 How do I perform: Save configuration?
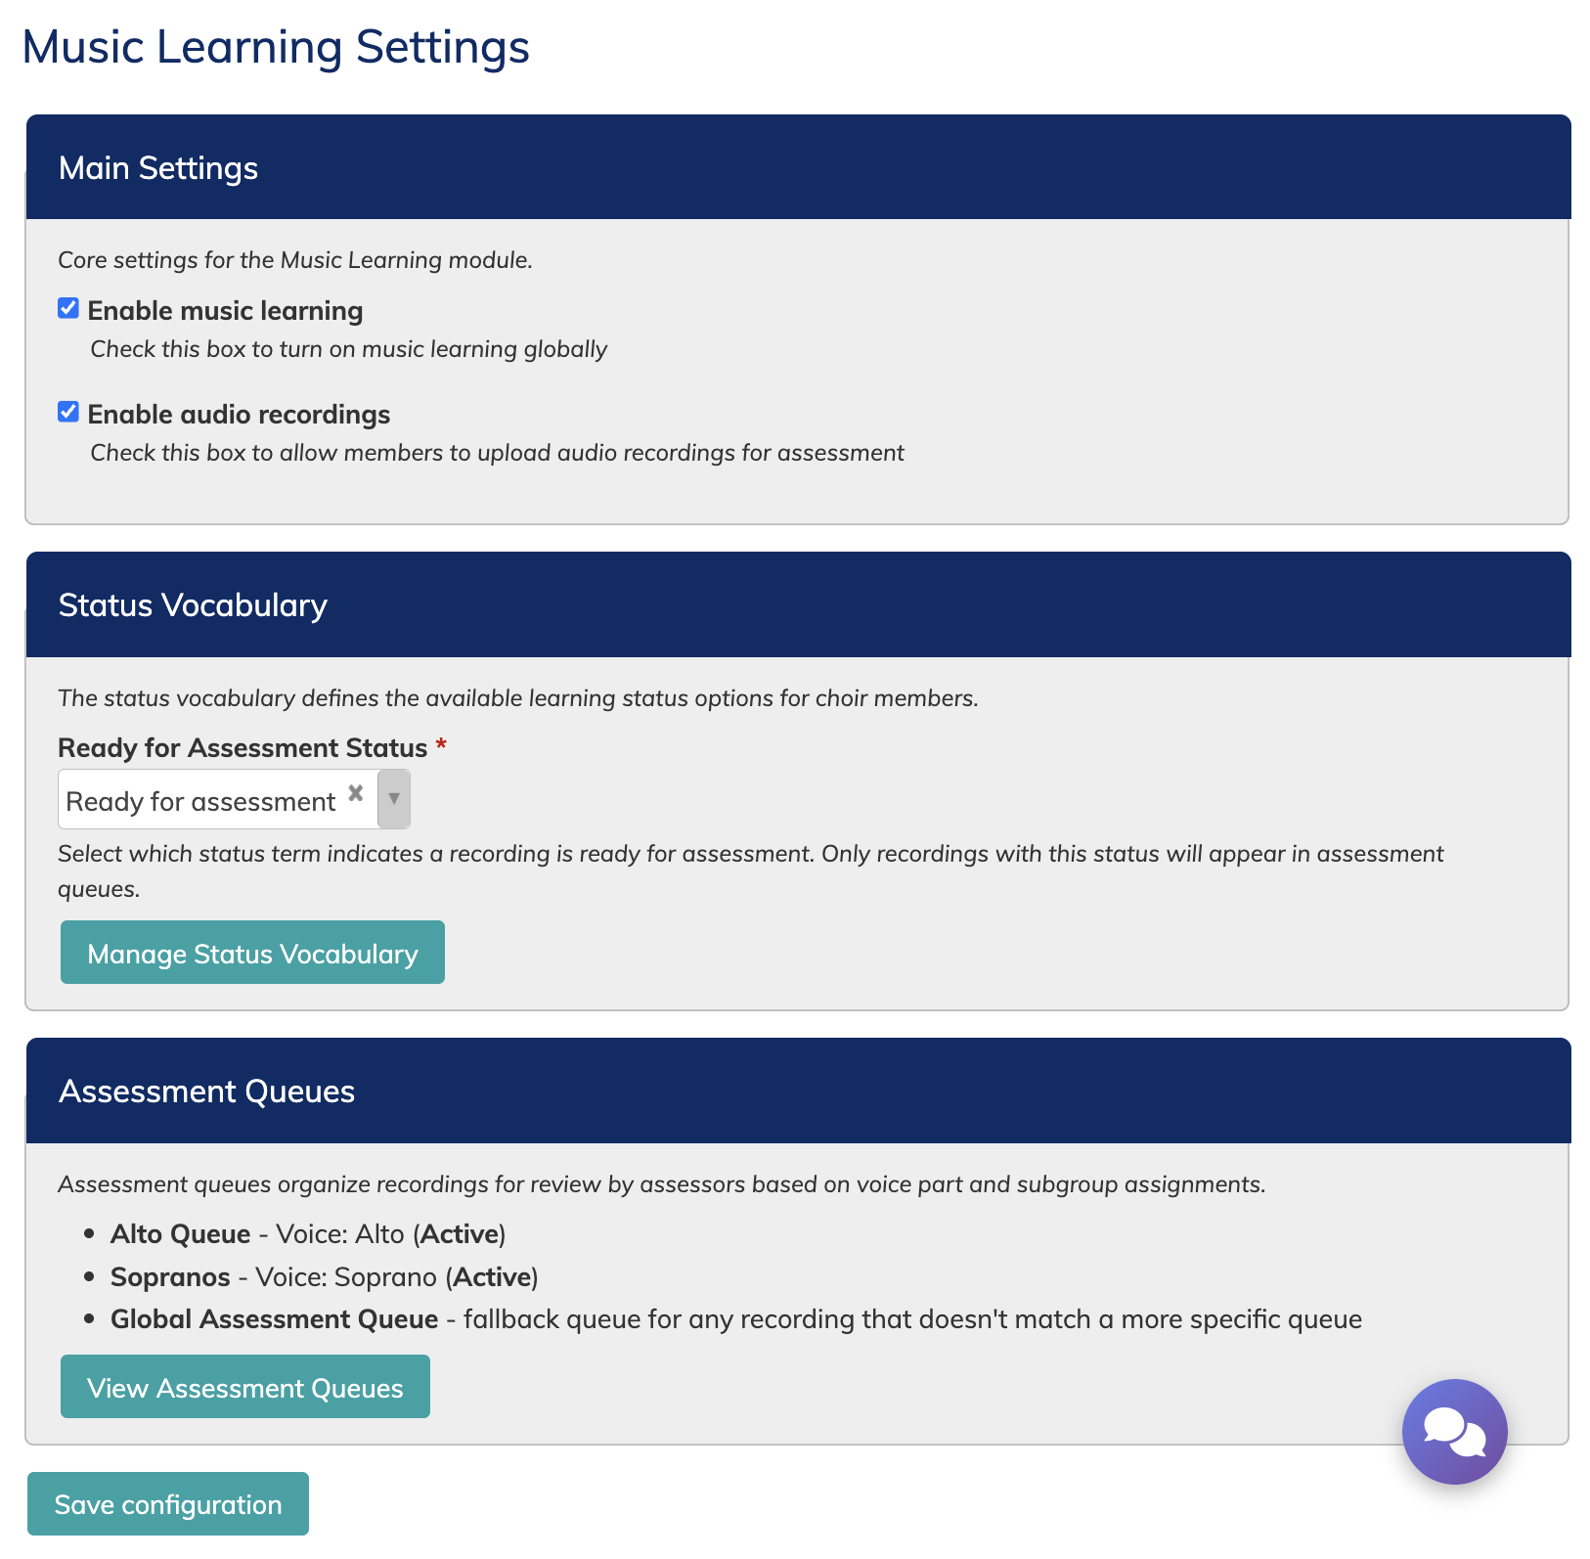[168, 1504]
